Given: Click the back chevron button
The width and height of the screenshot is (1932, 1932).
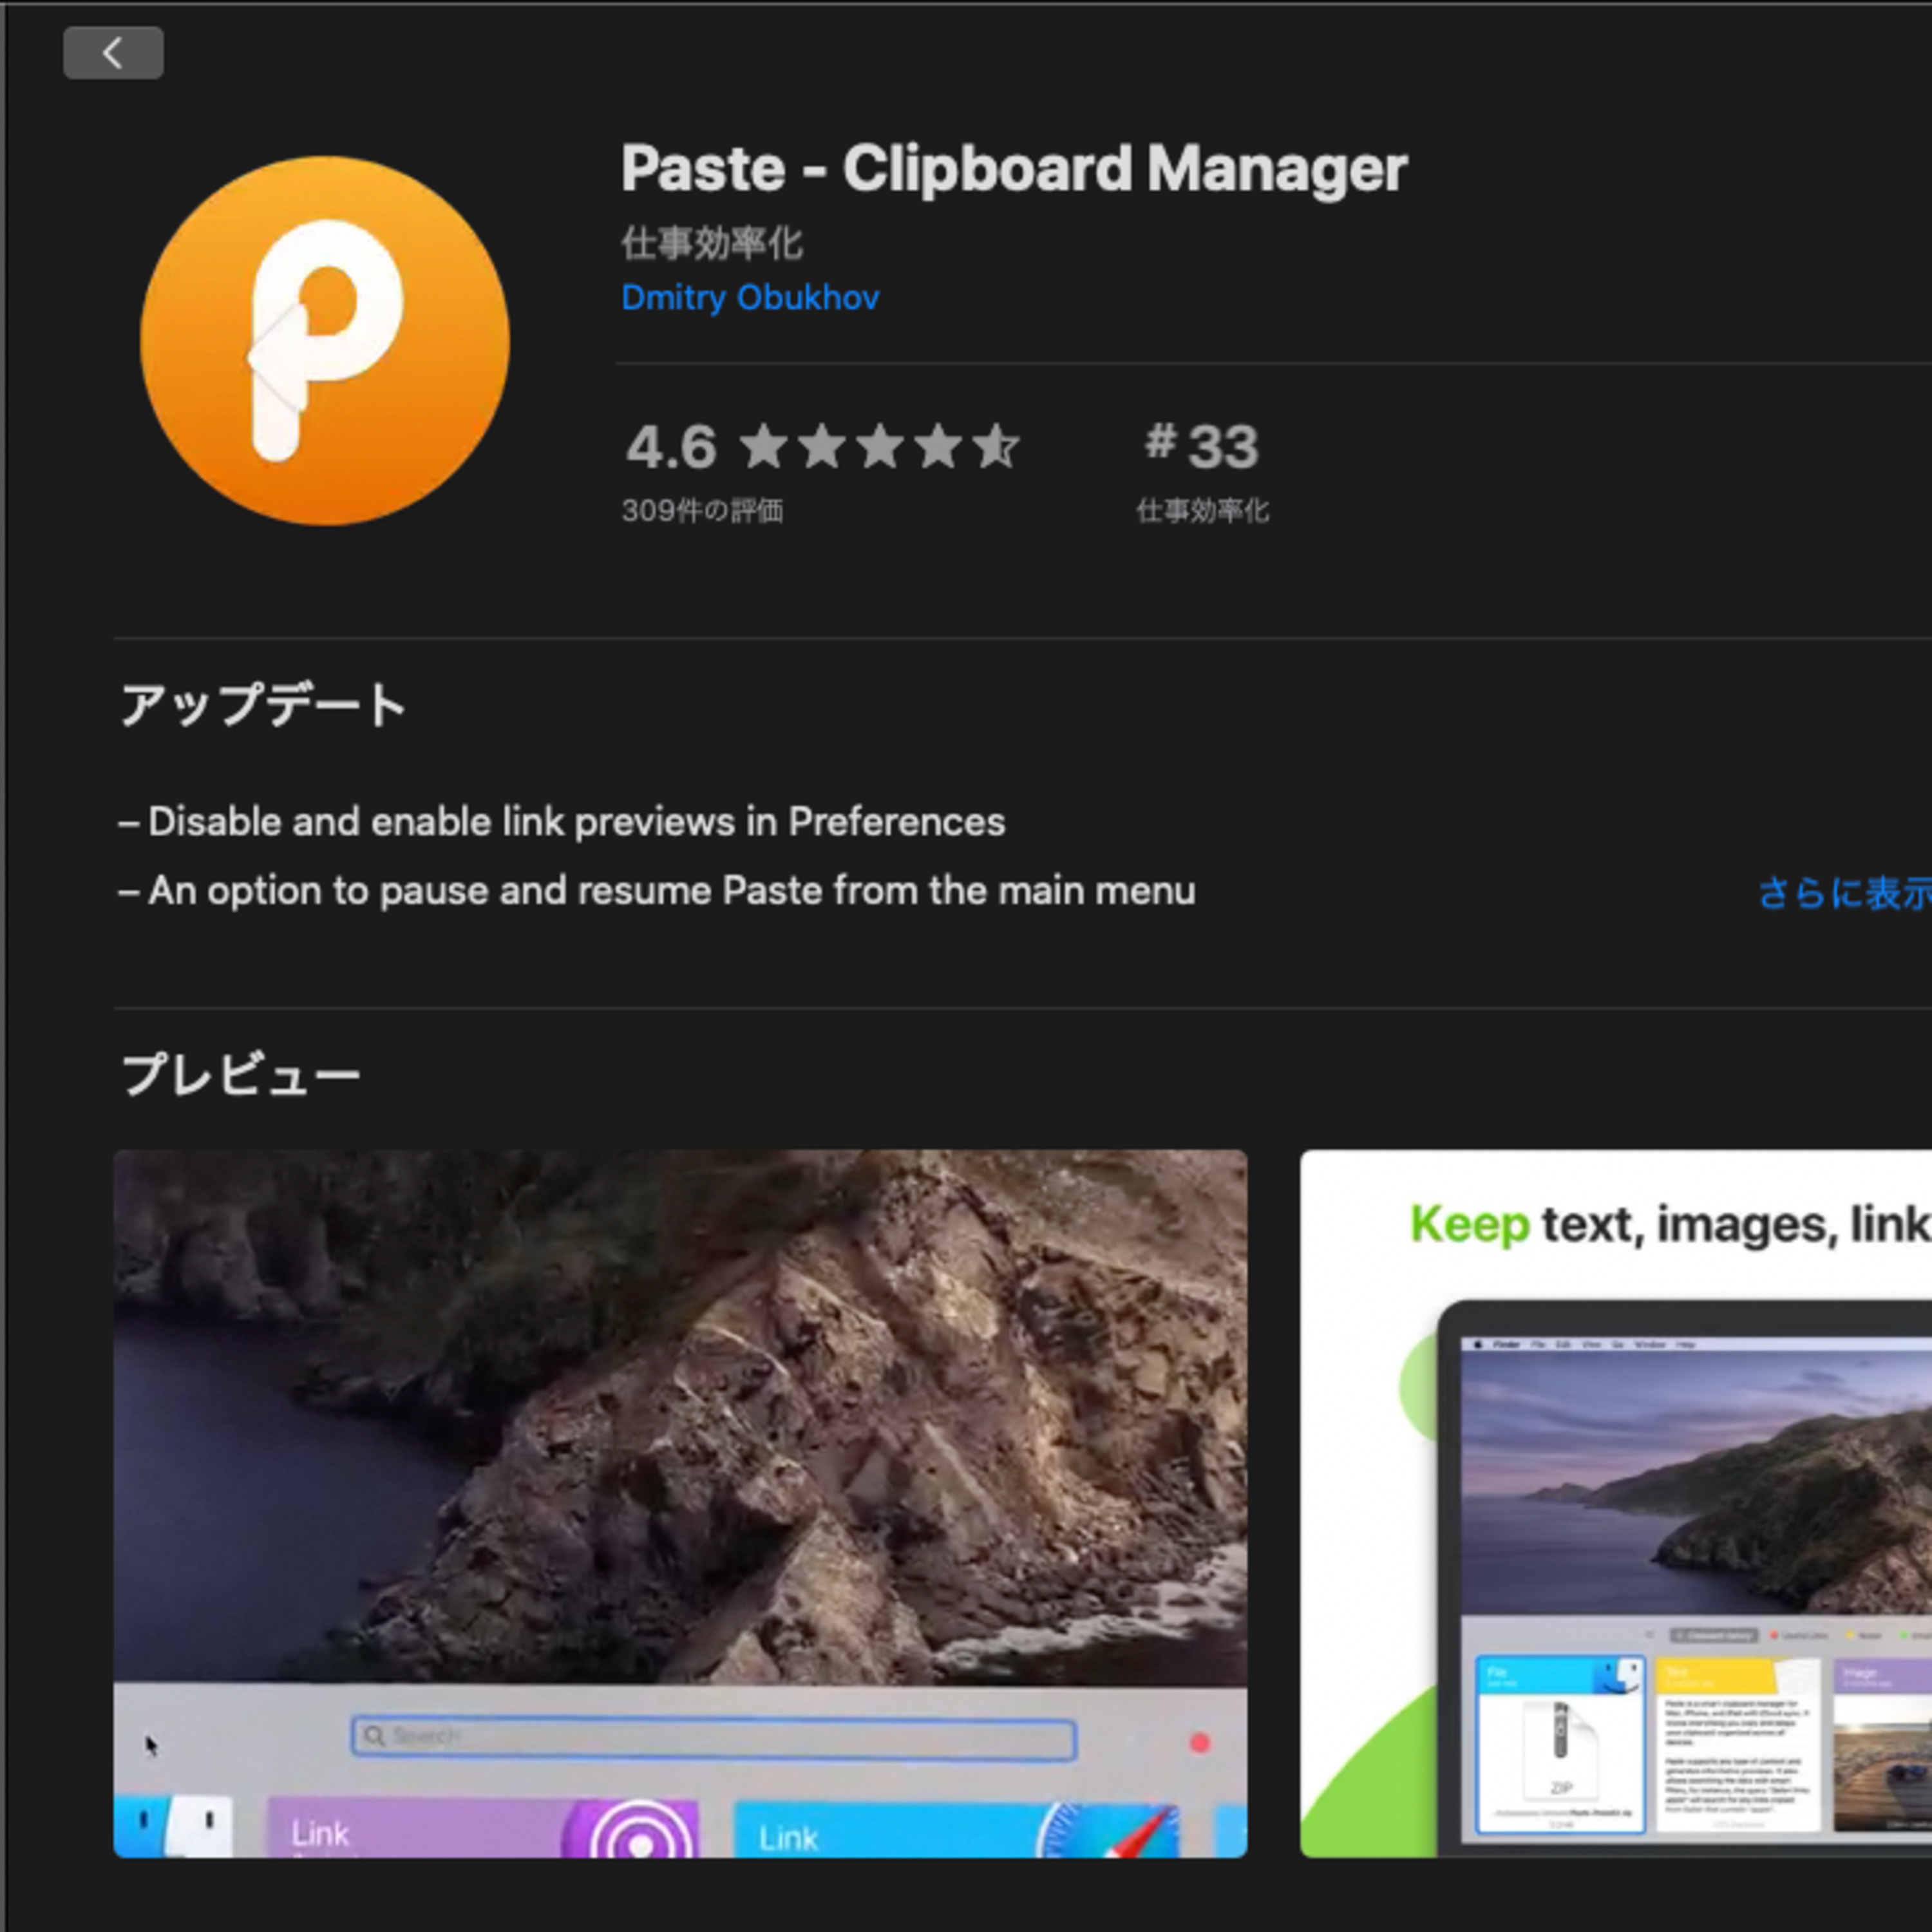Looking at the screenshot, I should 113,53.
